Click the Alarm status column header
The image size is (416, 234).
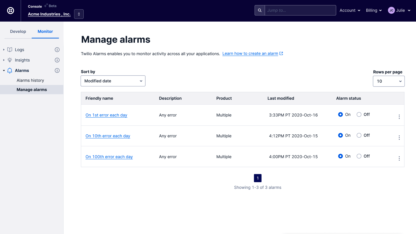(348, 98)
